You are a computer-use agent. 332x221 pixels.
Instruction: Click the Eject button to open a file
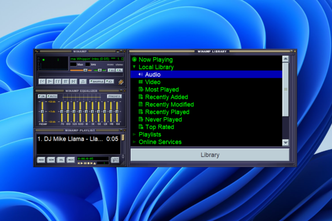83,81
